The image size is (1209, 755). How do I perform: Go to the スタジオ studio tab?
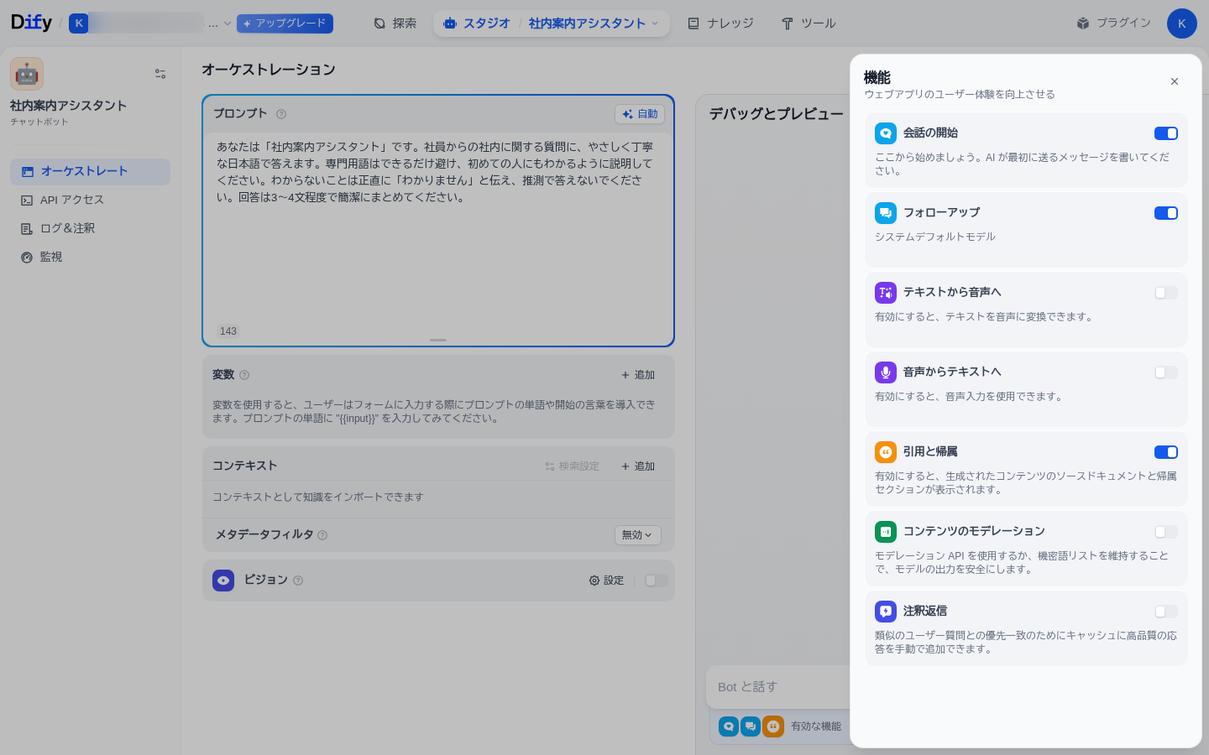click(477, 23)
